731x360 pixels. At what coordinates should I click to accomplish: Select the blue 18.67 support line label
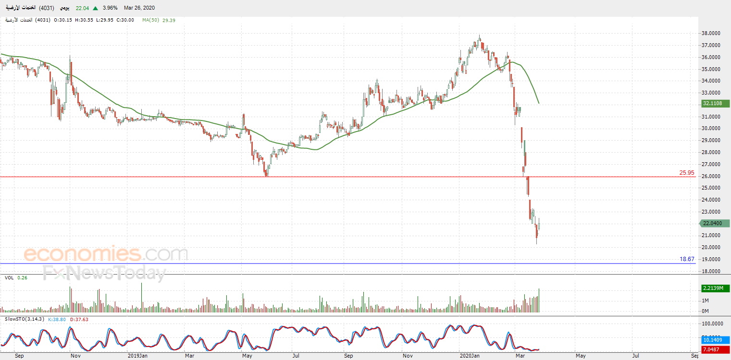click(x=687, y=259)
